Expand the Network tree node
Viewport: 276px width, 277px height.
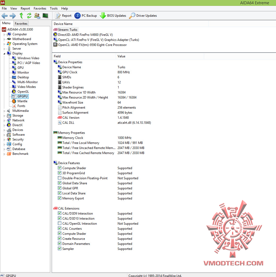pos(5,121)
